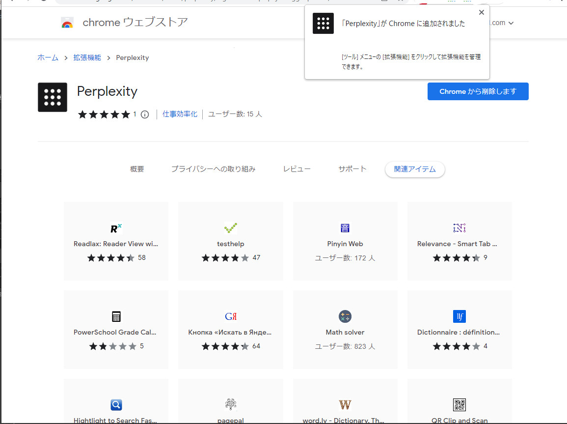Click the word.ly W icon
Image resolution: width=567 pixels, height=424 pixels.
pos(345,404)
